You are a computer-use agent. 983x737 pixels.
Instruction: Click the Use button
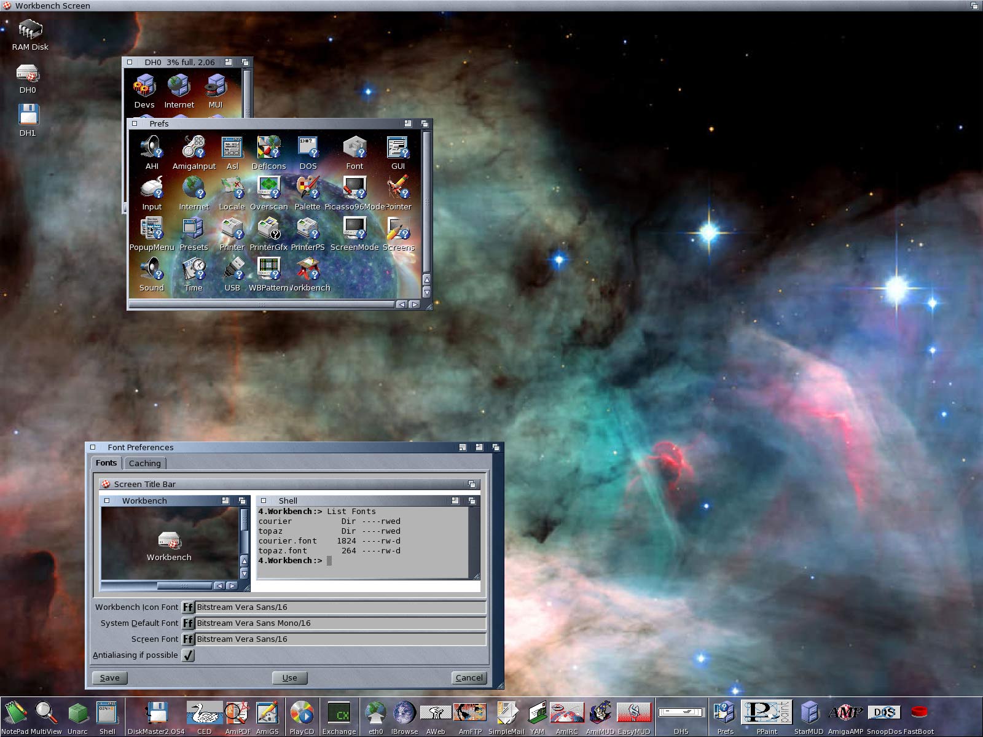(289, 678)
